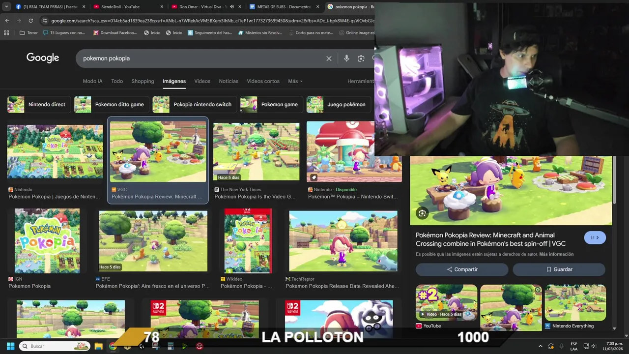Select the Todo search tab
Viewport: 629px width, 354px height.
point(117,81)
